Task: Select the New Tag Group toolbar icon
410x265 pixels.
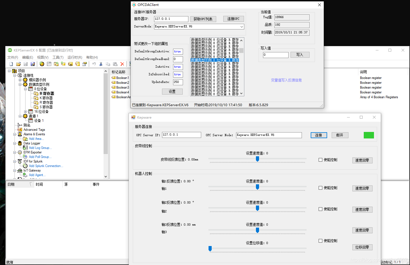Action: point(56,64)
